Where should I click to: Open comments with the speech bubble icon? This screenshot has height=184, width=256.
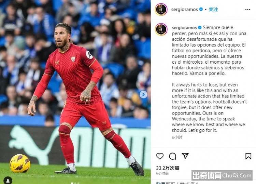[172, 156]
